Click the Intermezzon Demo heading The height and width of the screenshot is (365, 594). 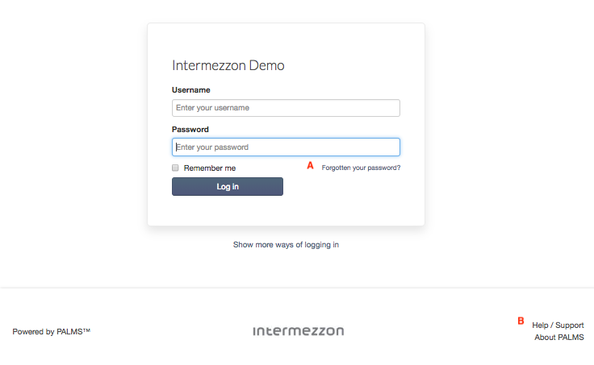(x=228, y=65)
